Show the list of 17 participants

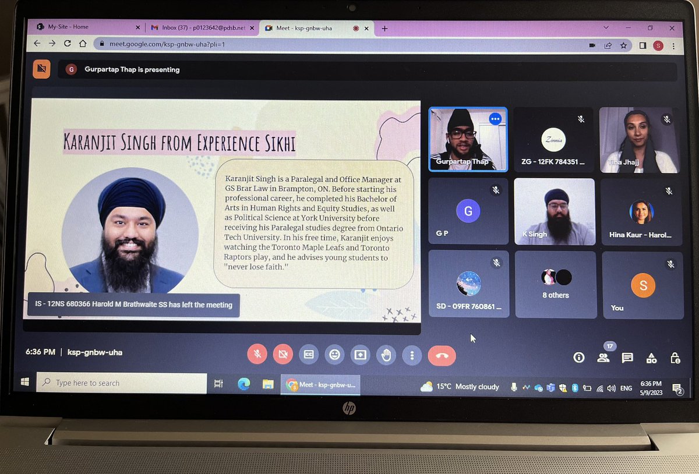point(603,358)
